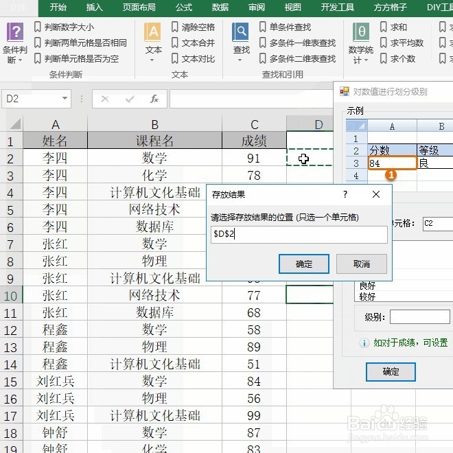
Task: Expand the 查找 group dropdown arrow
Action: [240, 60]
